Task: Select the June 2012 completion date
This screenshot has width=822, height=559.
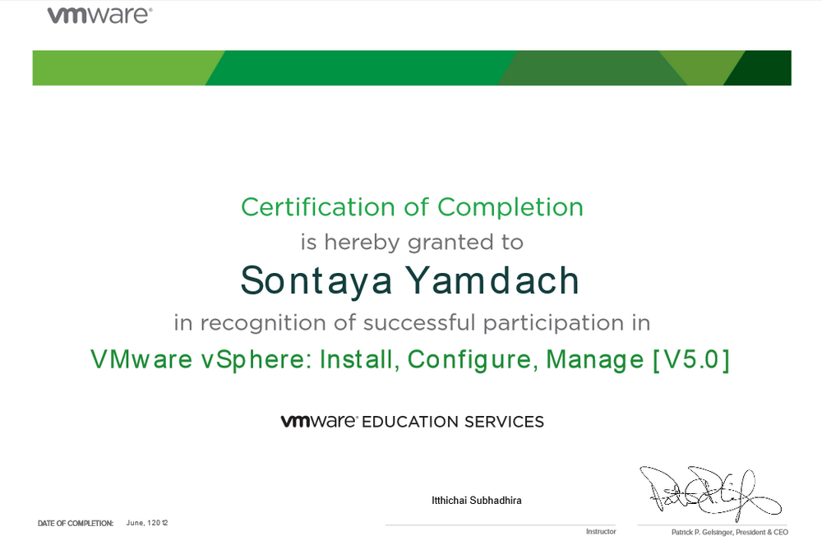Action: pos(147,523)
